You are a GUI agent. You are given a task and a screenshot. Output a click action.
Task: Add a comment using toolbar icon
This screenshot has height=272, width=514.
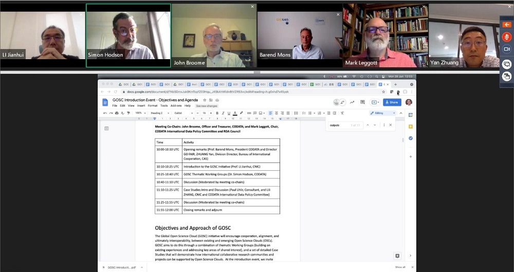(x=255, y=113)
